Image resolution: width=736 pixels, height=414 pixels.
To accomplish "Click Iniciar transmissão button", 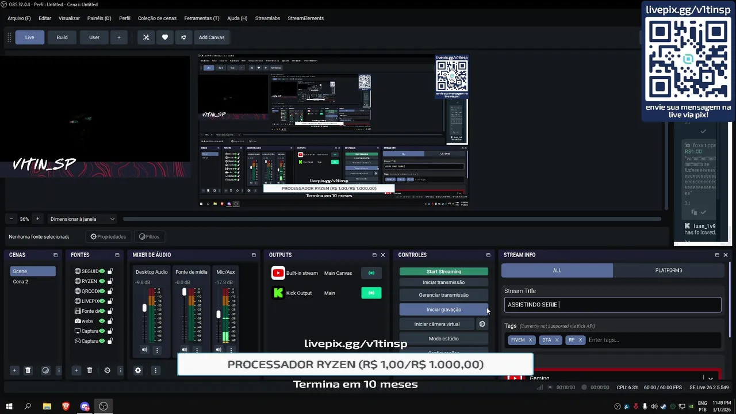I will pos(444,282).
